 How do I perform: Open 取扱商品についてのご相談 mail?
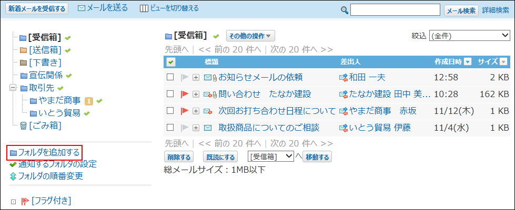point(269,128)
